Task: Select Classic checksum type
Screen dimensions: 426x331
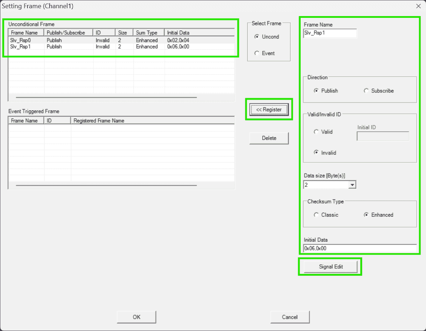Action: [316, 215]
